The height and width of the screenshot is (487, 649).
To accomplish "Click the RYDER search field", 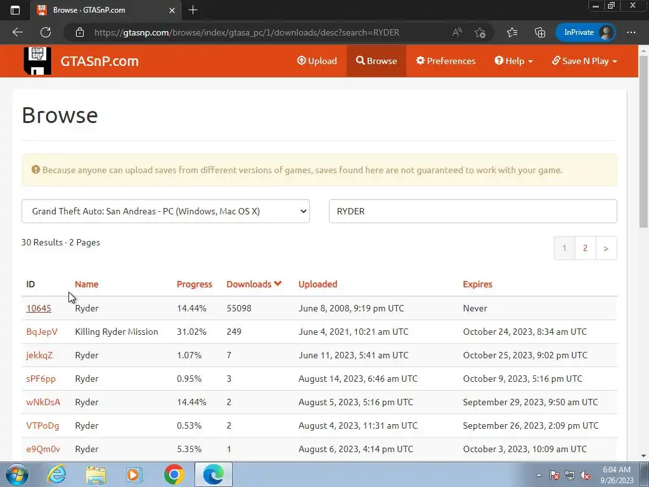I will pyautogui.click(x=473, y=211).
